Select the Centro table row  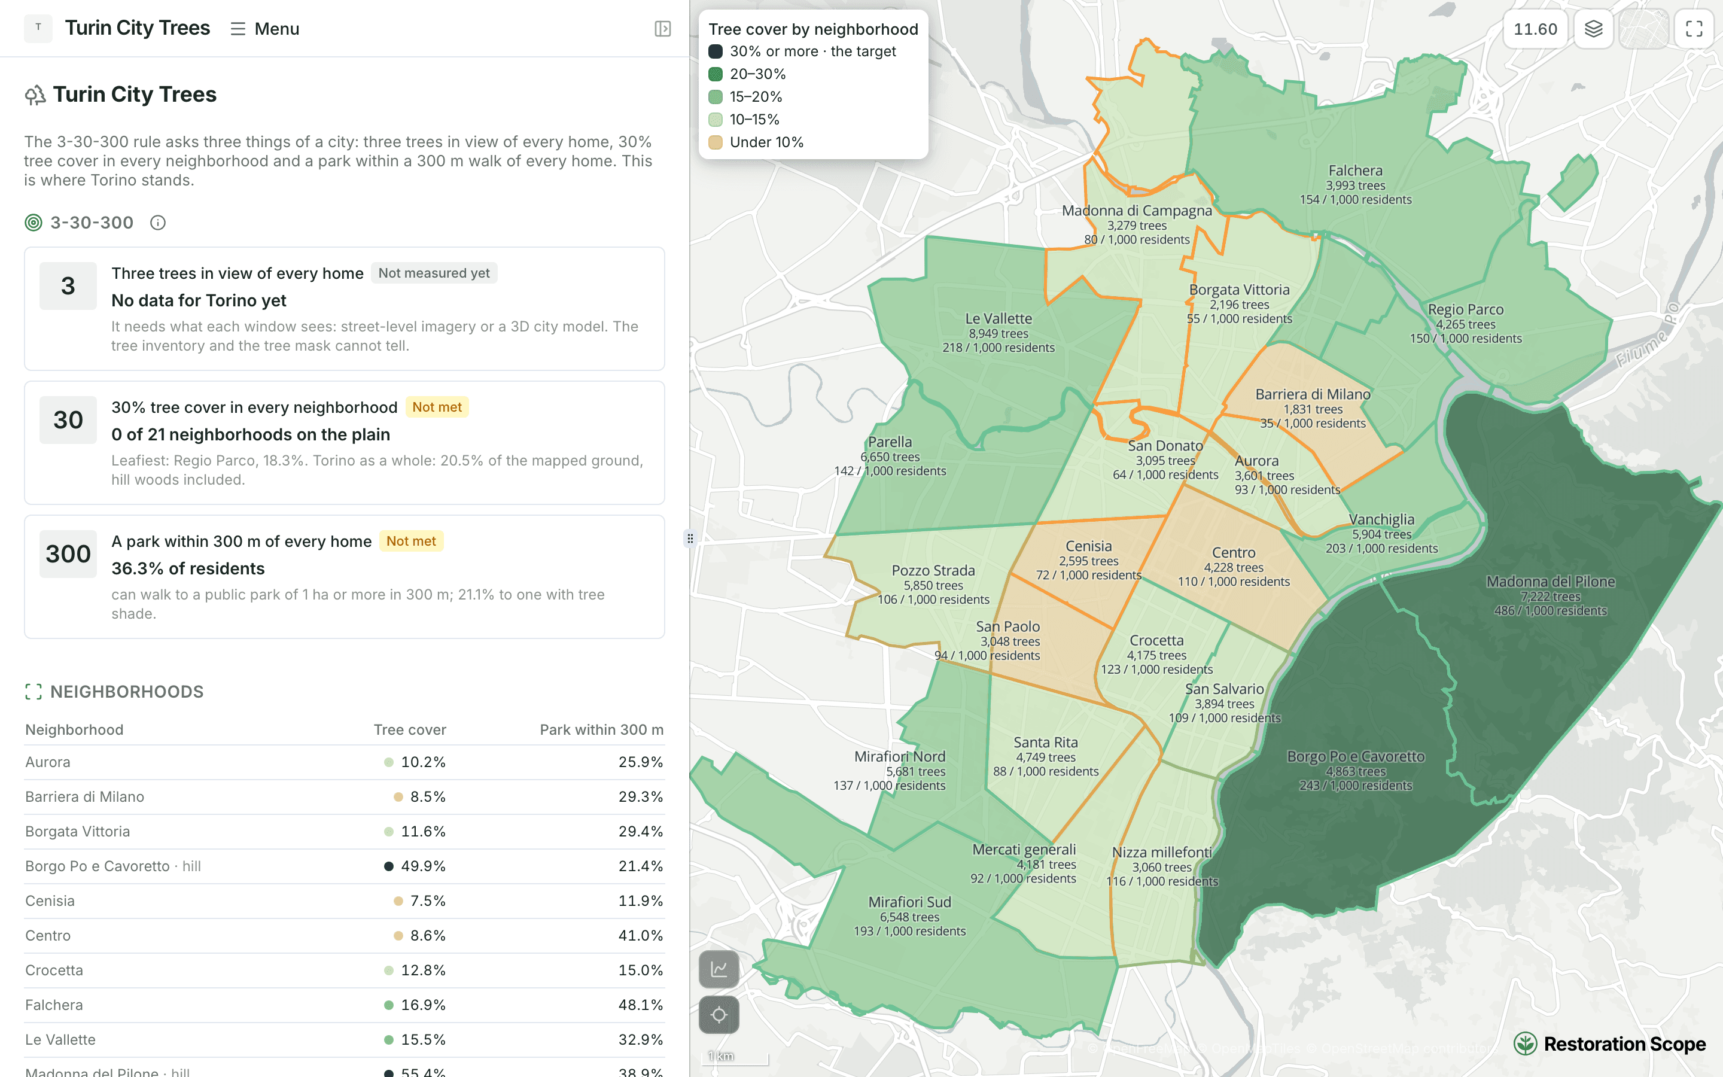344,935
